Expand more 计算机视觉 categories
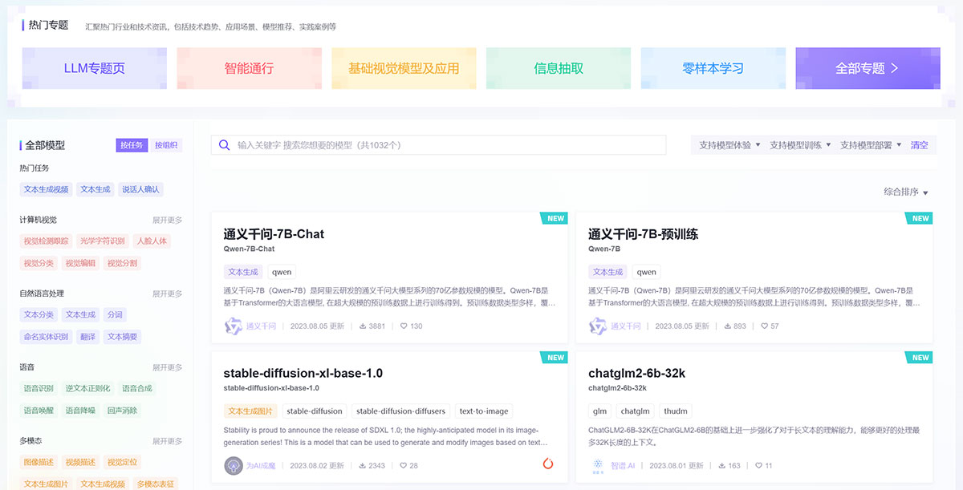Viewport: 963px width, 490px height. point(167,220)
